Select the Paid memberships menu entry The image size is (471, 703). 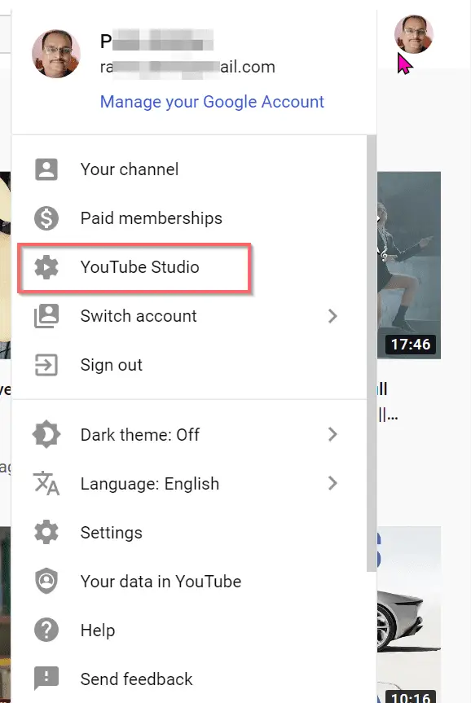(x=189, y=218)
